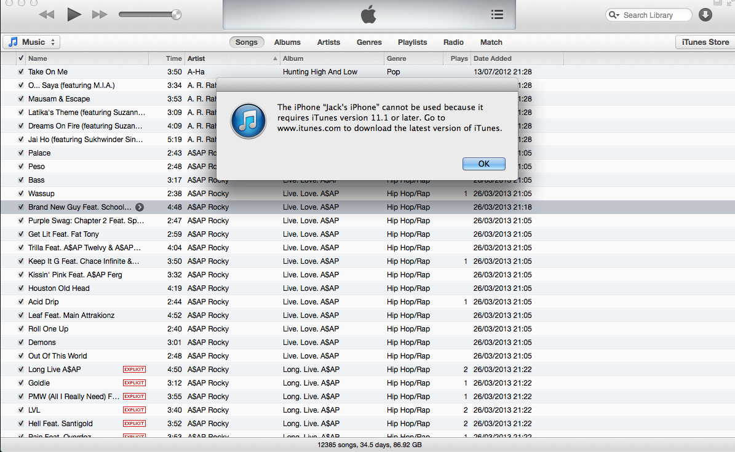Viewport: 735px width, 452px height.
Task: Select the song Take On Me
Action: click(x=48, y=72)
